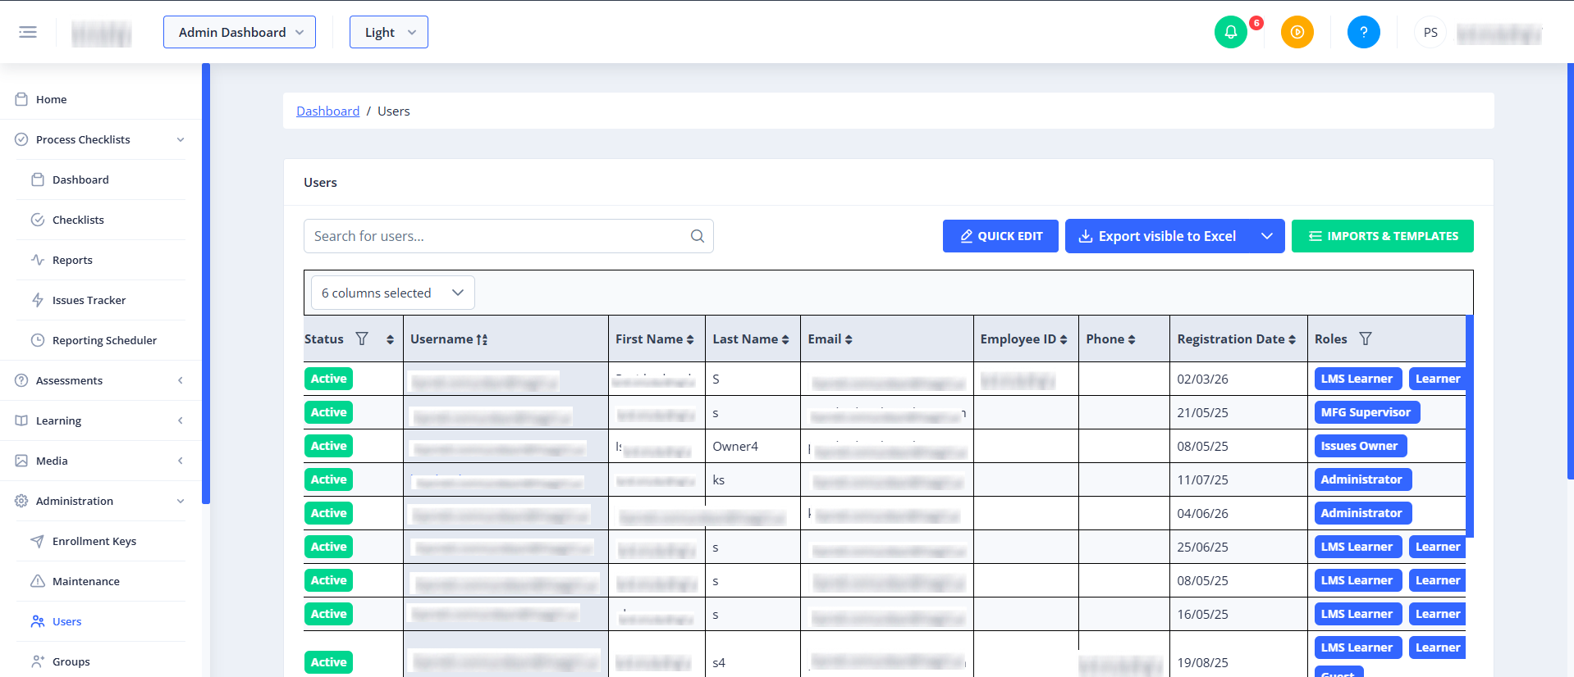Click LMS Learner badge in 02/03/26 row
The width and height of the screenshot is (1574, 677).
(1357, 379)
